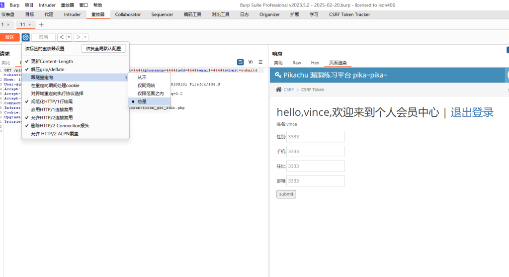The width and height of the screenshot is (509, 277).
Task: Open the 帮助 menu
Action: 98,5
